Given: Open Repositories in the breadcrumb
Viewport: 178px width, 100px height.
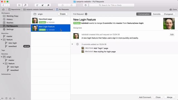Looking at the screenshot, I should click(14, 9).
